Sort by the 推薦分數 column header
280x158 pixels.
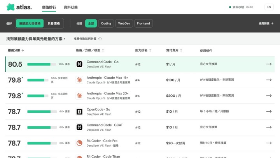point(16,50)
